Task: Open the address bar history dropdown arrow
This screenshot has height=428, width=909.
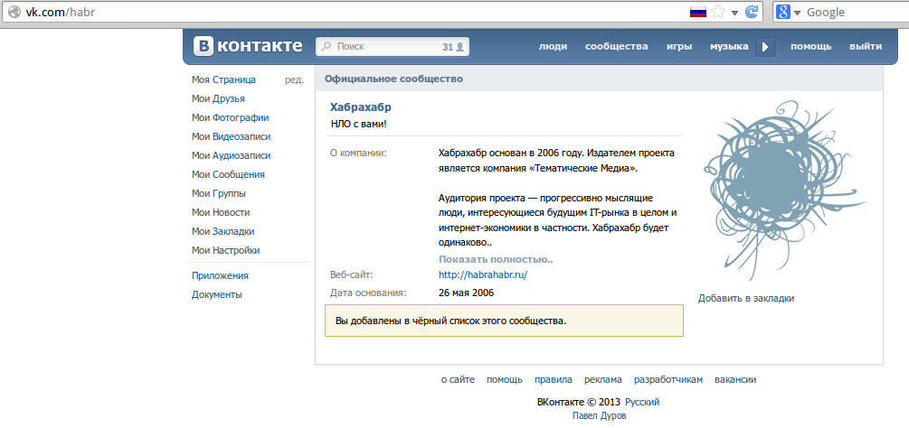Action: coord(734,12)
